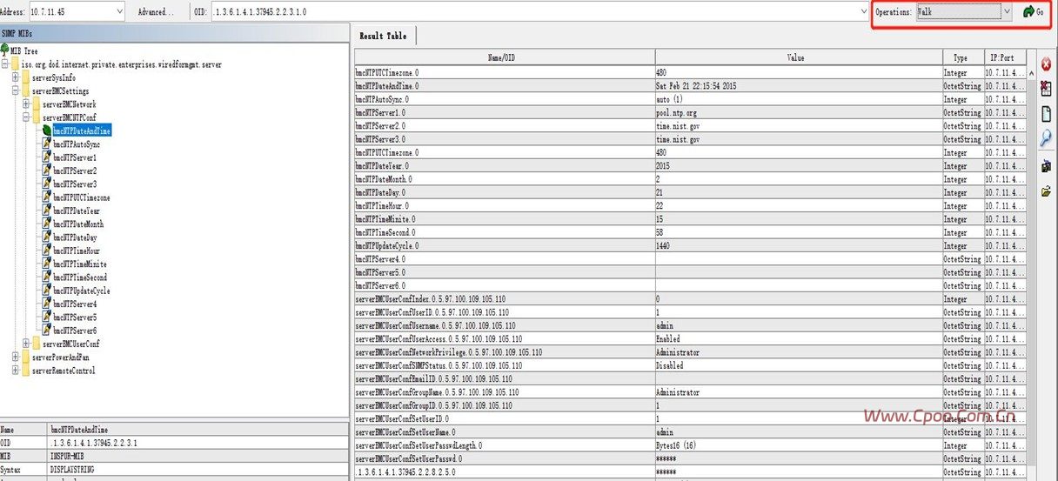Sort by the Type column header
1058x481 pixels.
pyautogui.click(x=961, y=57)
